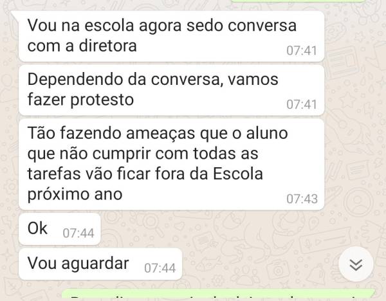The width and height of the screenshot is (386, 301).
Task: Tap the 07:41 timestamp on the protesto message
Action: (302, 104)
